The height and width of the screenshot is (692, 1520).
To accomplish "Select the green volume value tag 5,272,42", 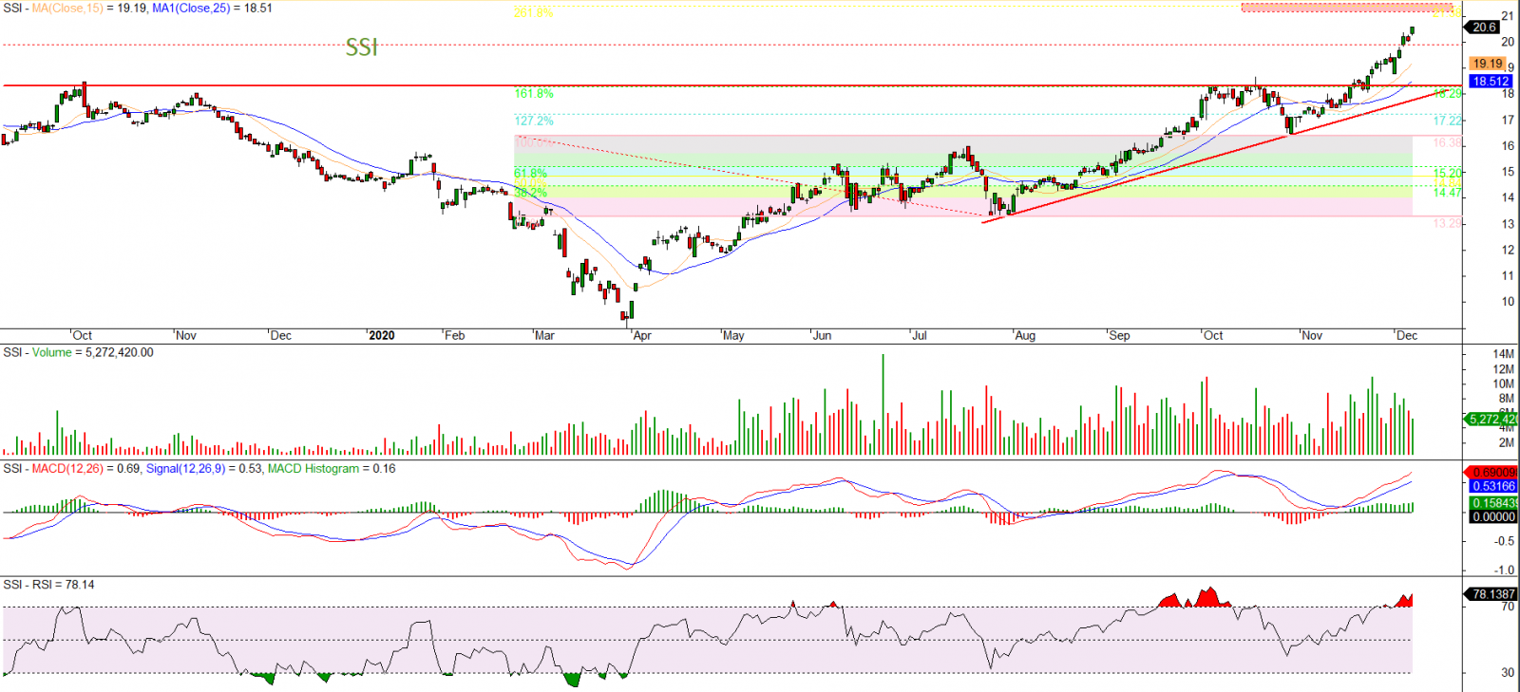I will pos(1491,419).
